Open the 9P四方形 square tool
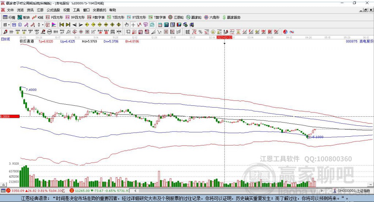The height and width of the screenshot is (202, 374). [x=75, y=18]
